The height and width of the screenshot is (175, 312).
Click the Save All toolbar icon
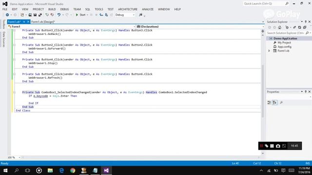click(40, 15)
